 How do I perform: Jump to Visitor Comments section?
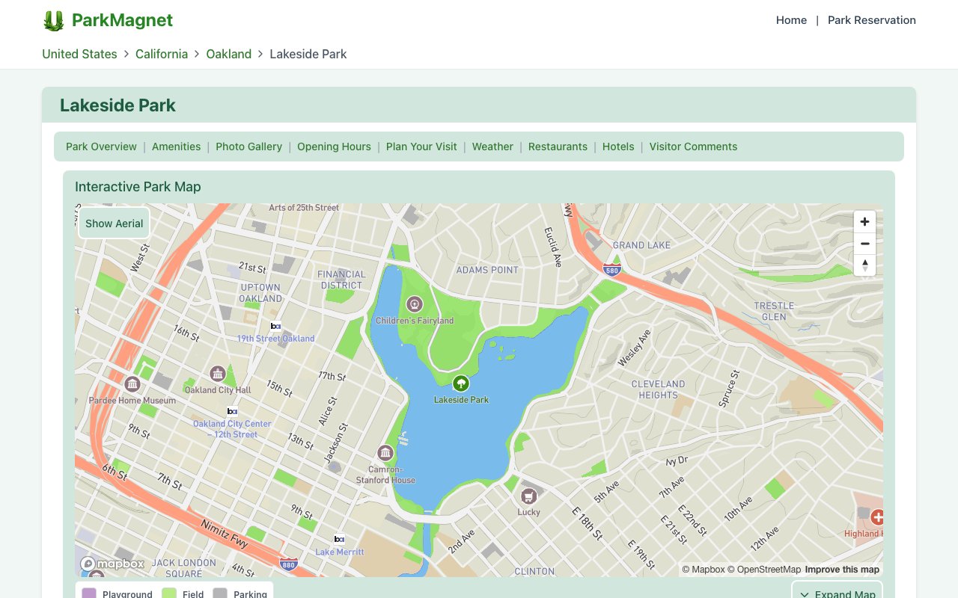click(693, 147)
